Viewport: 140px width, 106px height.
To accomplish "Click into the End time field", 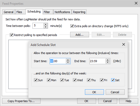I will point(97,61).
